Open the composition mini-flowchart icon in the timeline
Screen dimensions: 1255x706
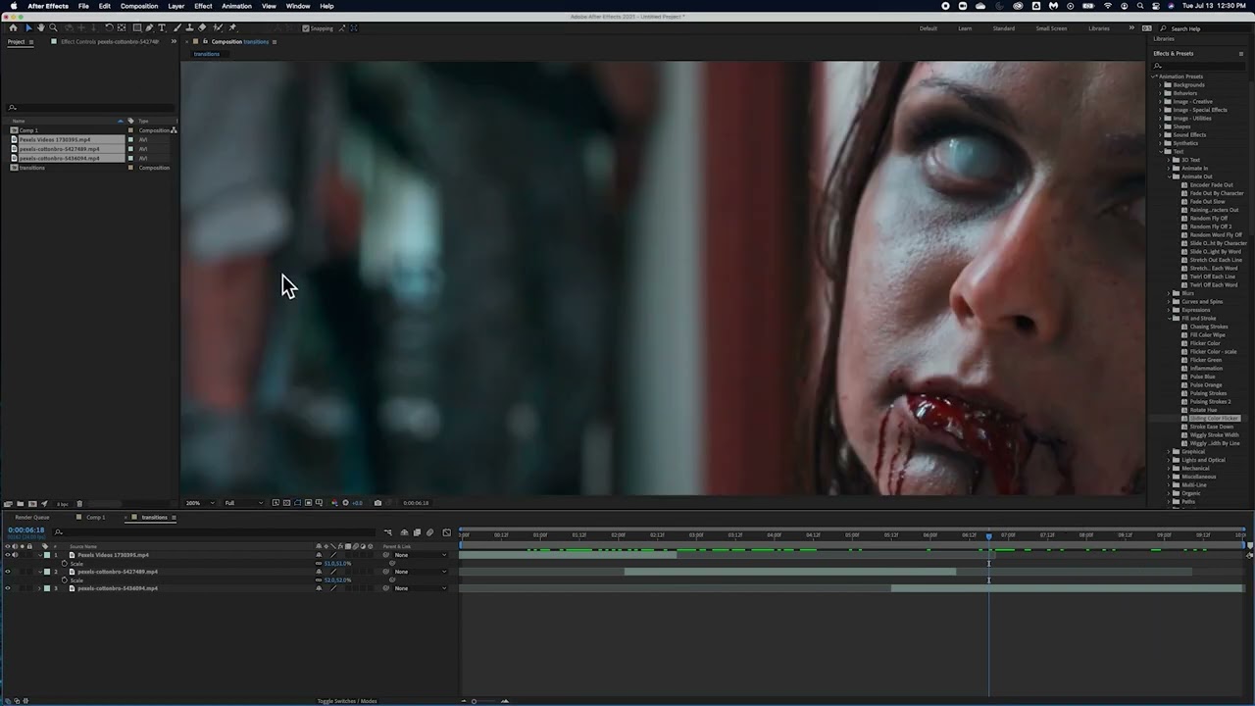(x=387, y=532)
